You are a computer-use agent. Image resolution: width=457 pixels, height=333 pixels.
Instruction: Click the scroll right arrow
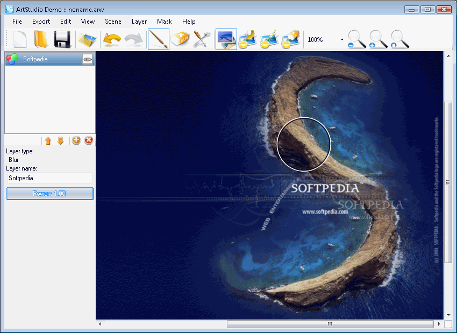439,324
